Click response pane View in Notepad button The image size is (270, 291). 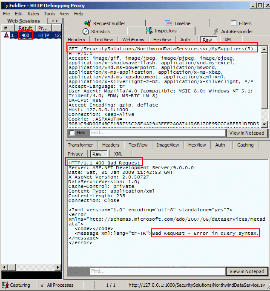pyautogui.click(x=247, y=271)
